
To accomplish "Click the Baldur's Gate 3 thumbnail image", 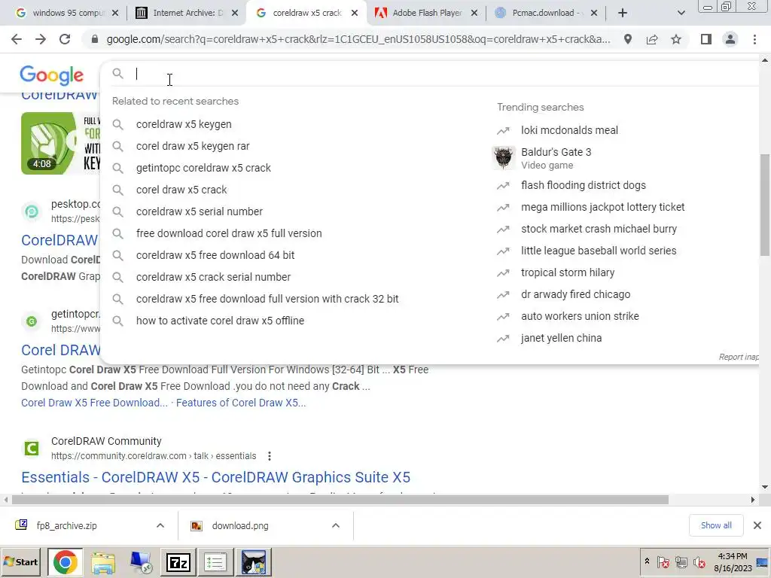I will click(504, 158).
